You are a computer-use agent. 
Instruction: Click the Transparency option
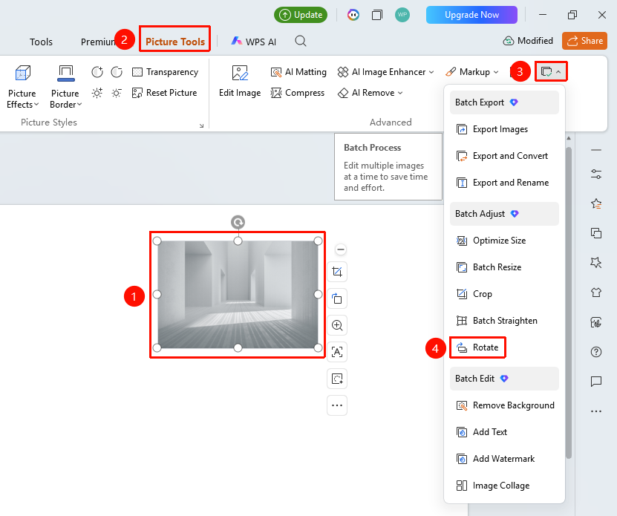coord(166,72)
